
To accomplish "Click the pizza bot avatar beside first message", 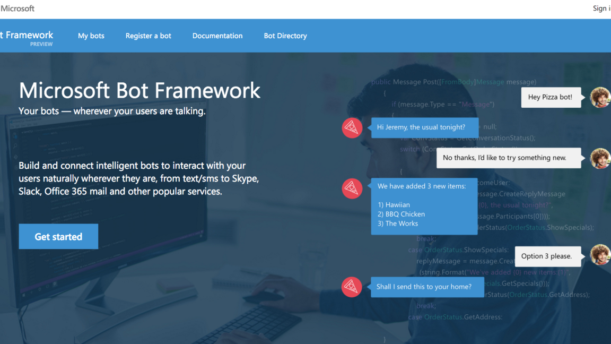I will pos(352,127).
